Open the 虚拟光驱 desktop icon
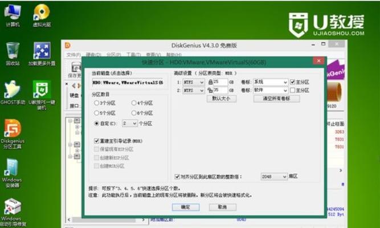This screenshot has height=228, width=380. pyautogui.click(x=42, y=15)
